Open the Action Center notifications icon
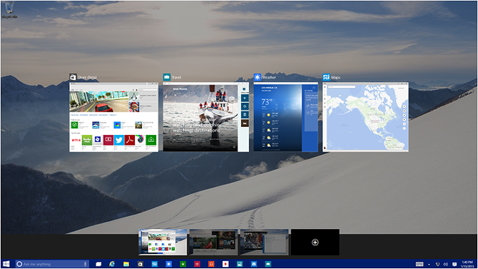Image resolution: width=478 pixels, height=269 pixels. 454,264
